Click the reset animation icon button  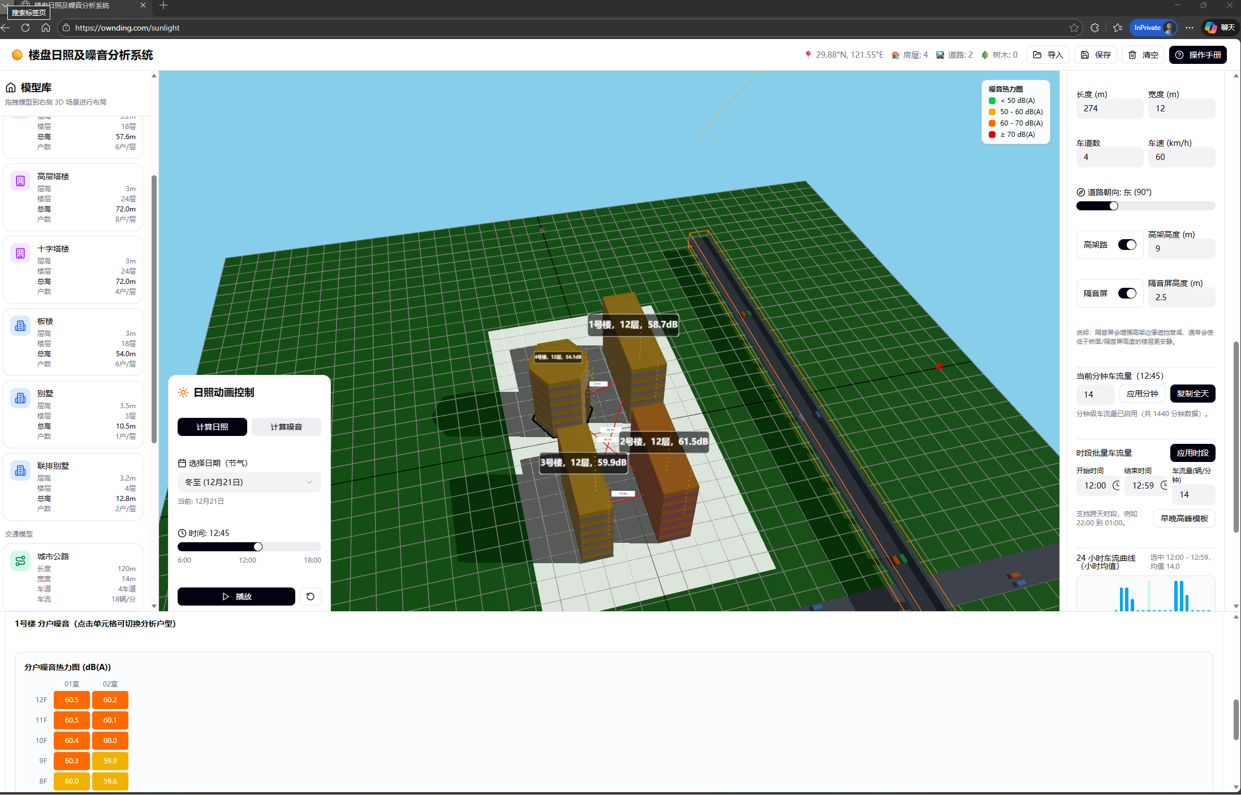tap(310, 597)
